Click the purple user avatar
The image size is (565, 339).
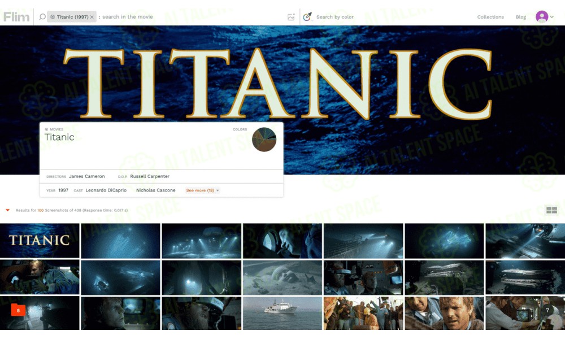click(x=542, y=16)
